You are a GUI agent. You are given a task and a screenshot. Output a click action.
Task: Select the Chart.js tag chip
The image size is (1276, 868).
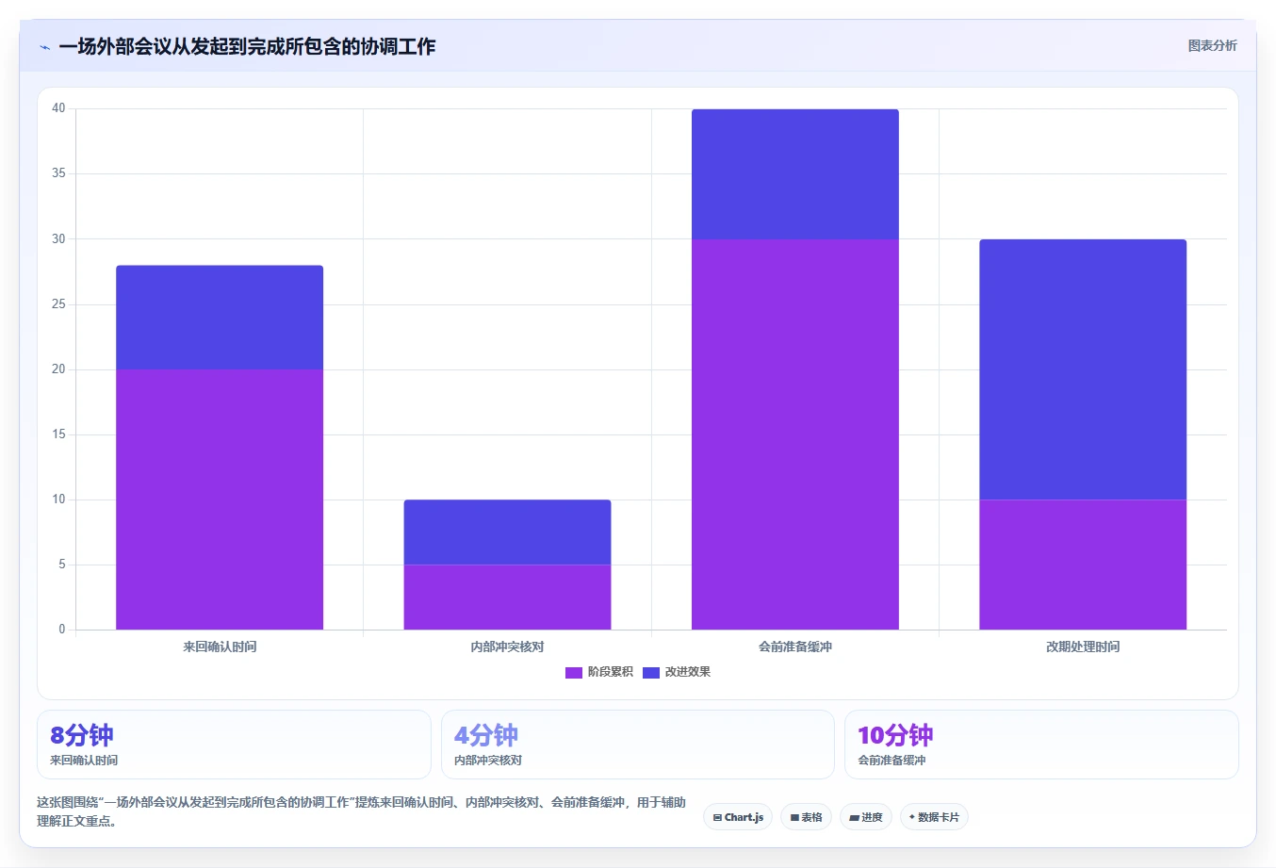point(738,817)
